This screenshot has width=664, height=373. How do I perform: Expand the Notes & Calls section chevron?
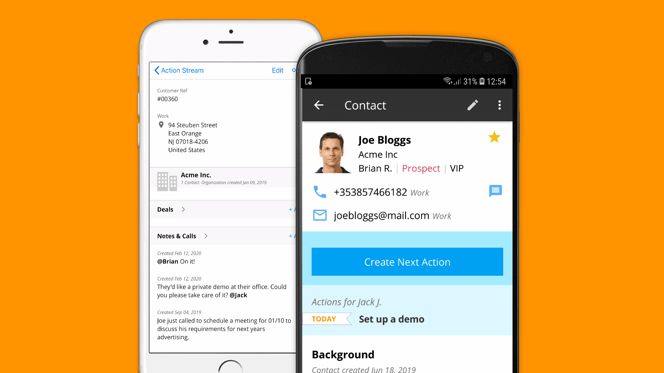(206, 236)
